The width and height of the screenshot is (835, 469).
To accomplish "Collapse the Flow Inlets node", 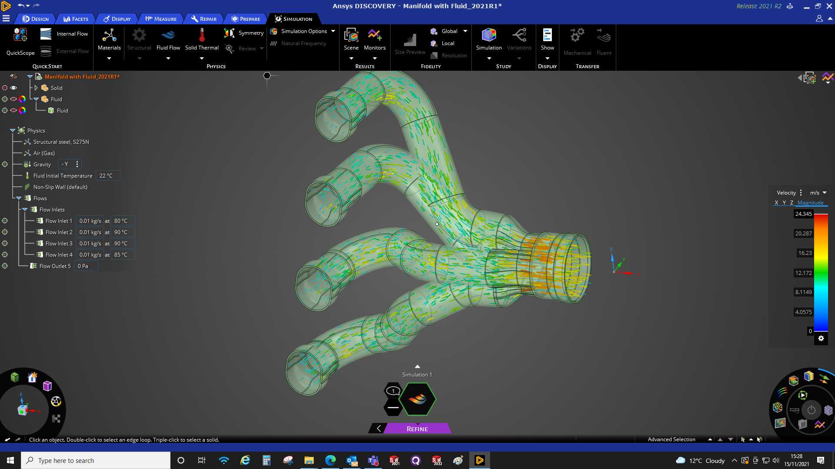I will click(25, 209).
